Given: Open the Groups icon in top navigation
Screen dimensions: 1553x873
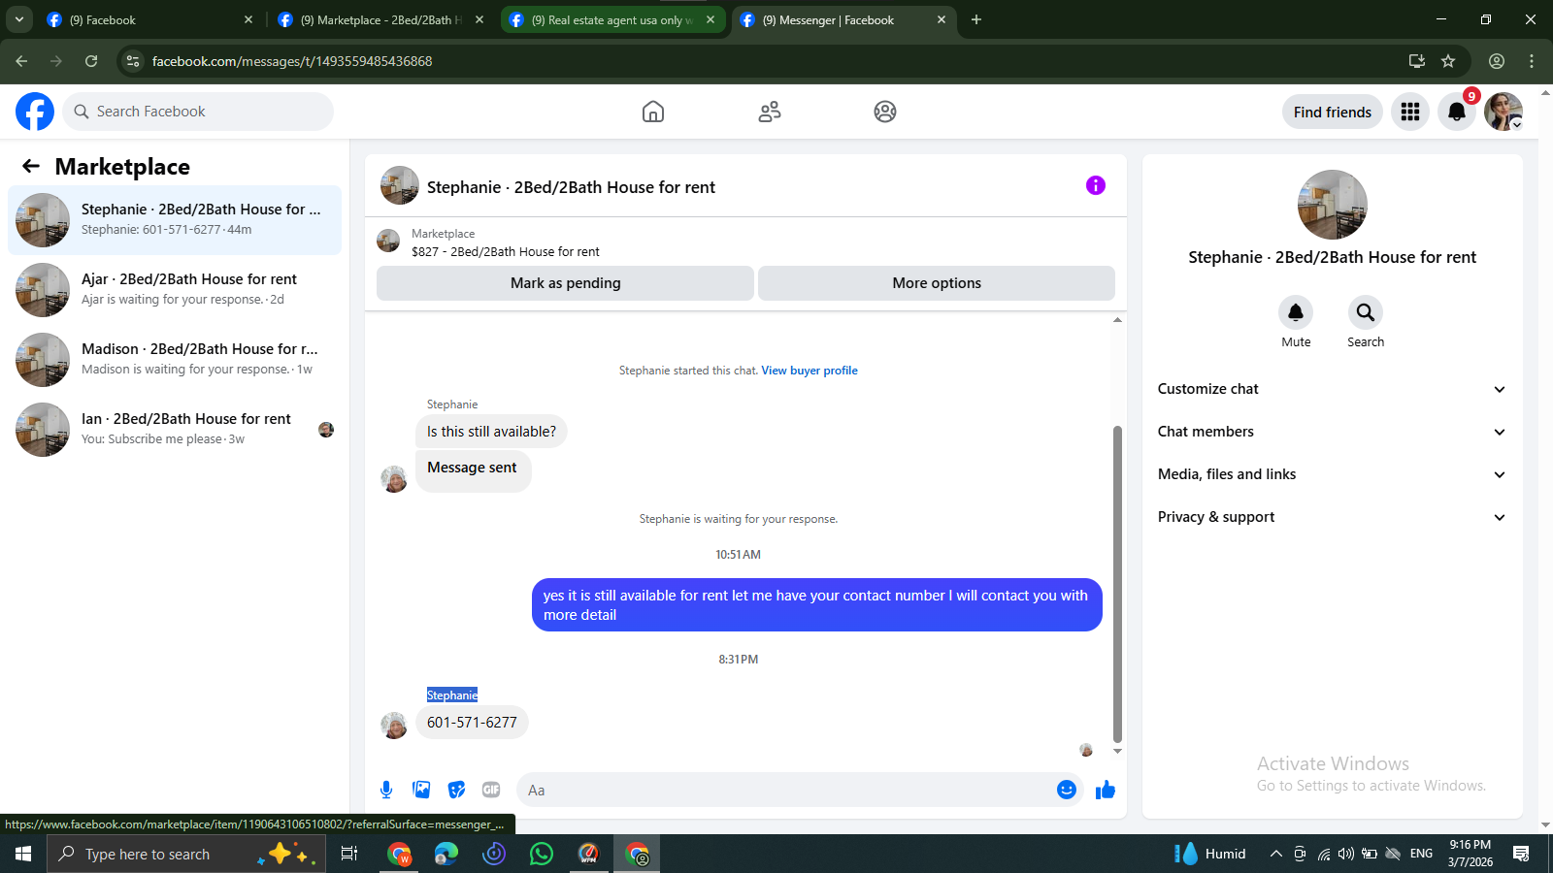Looking at the screenshot, I should click(885, 112).
